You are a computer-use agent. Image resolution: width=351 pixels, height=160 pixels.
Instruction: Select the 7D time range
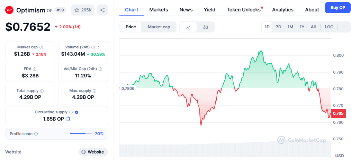(x=278, y=27)
